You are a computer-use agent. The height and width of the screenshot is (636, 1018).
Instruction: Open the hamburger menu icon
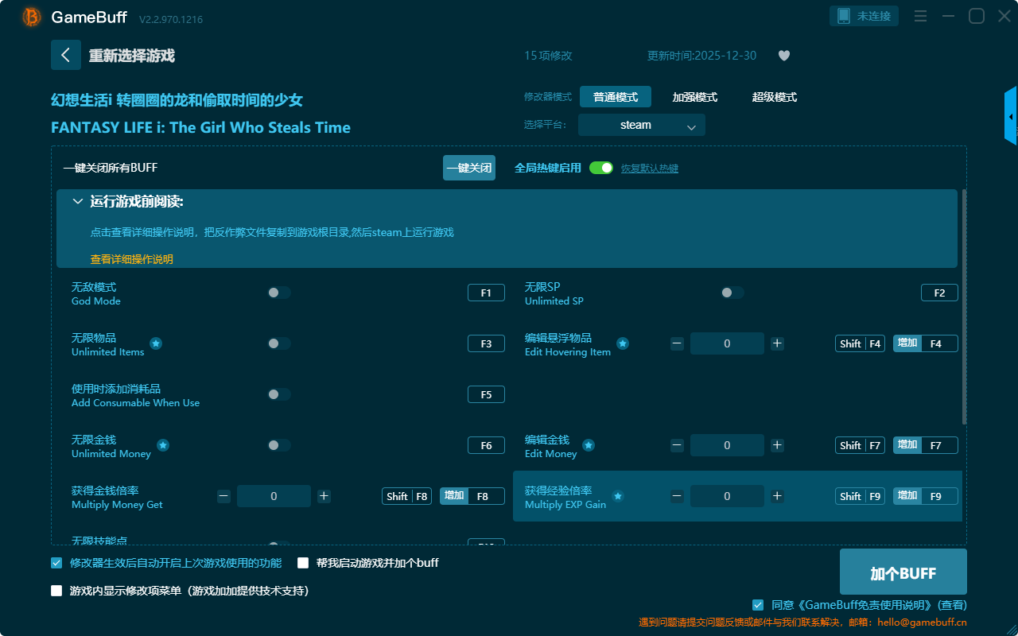pos(920,17)
